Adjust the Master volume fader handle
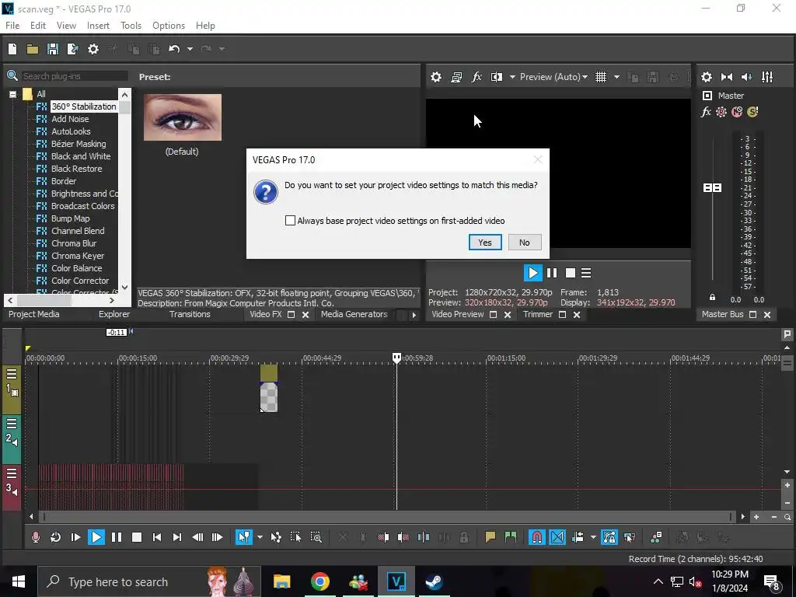This screenshot has height=597, width=796. 712,188
